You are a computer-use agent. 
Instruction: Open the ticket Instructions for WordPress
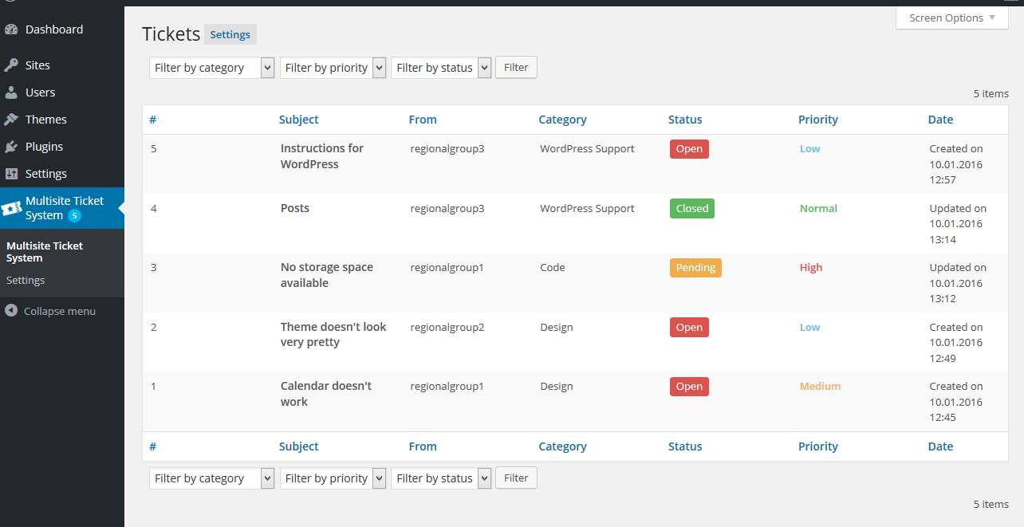(x=322, y=156)
